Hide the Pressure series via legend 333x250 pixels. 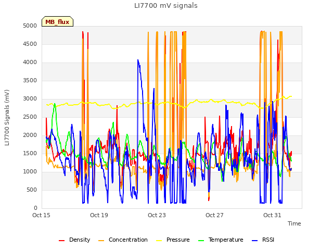173,240
